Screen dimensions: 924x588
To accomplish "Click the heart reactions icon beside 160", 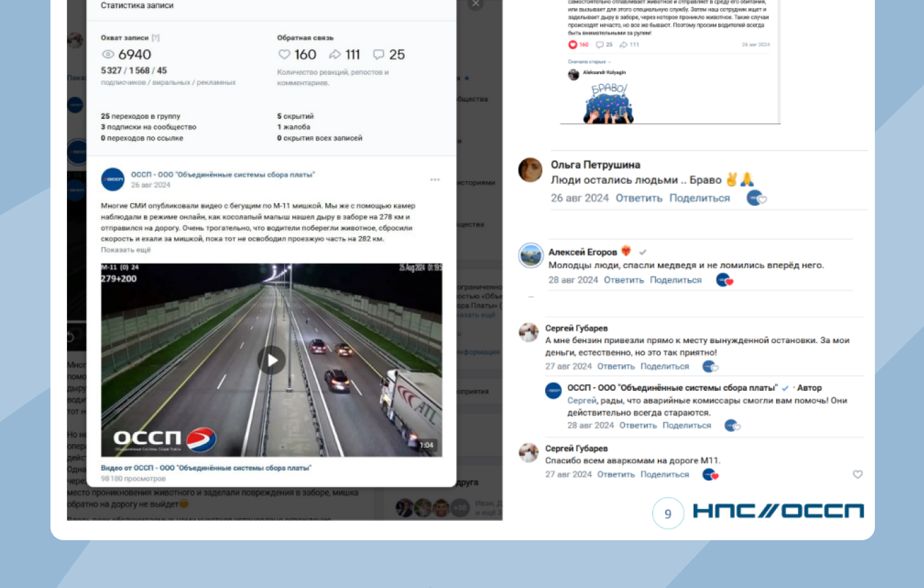I will (x=284, y=54).
